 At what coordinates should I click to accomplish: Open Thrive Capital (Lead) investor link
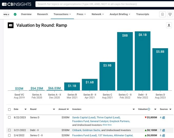[x=109, y=117]
